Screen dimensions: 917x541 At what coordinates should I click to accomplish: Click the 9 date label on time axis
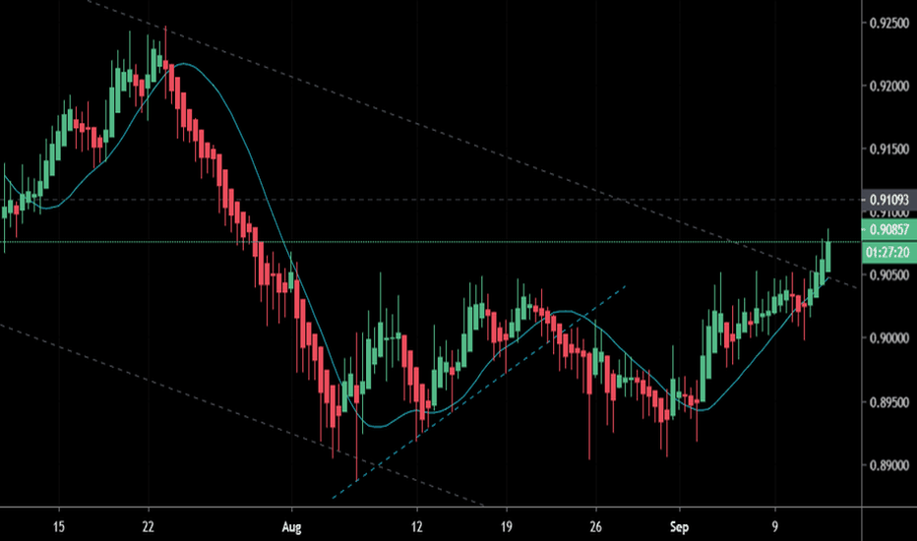tap(775, 527)
